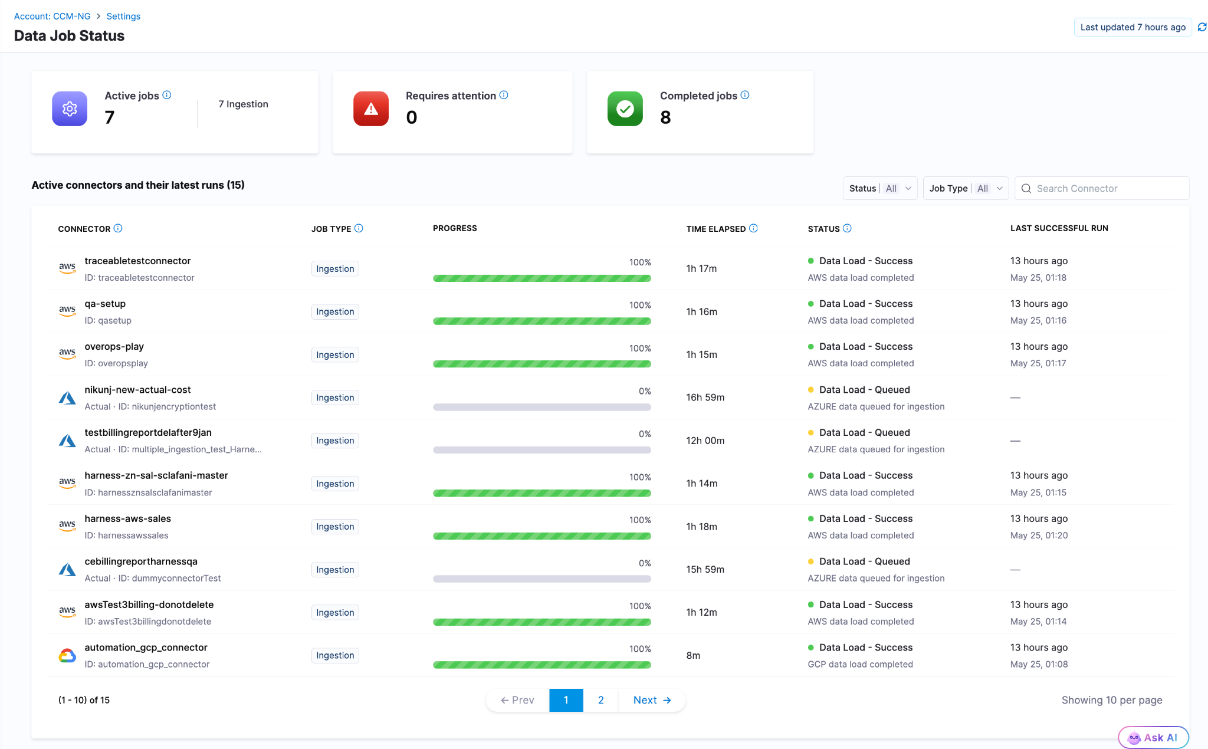Click the info icon on the JOB TYPE header
1208x749 pixels.
(x=359, y=228)
